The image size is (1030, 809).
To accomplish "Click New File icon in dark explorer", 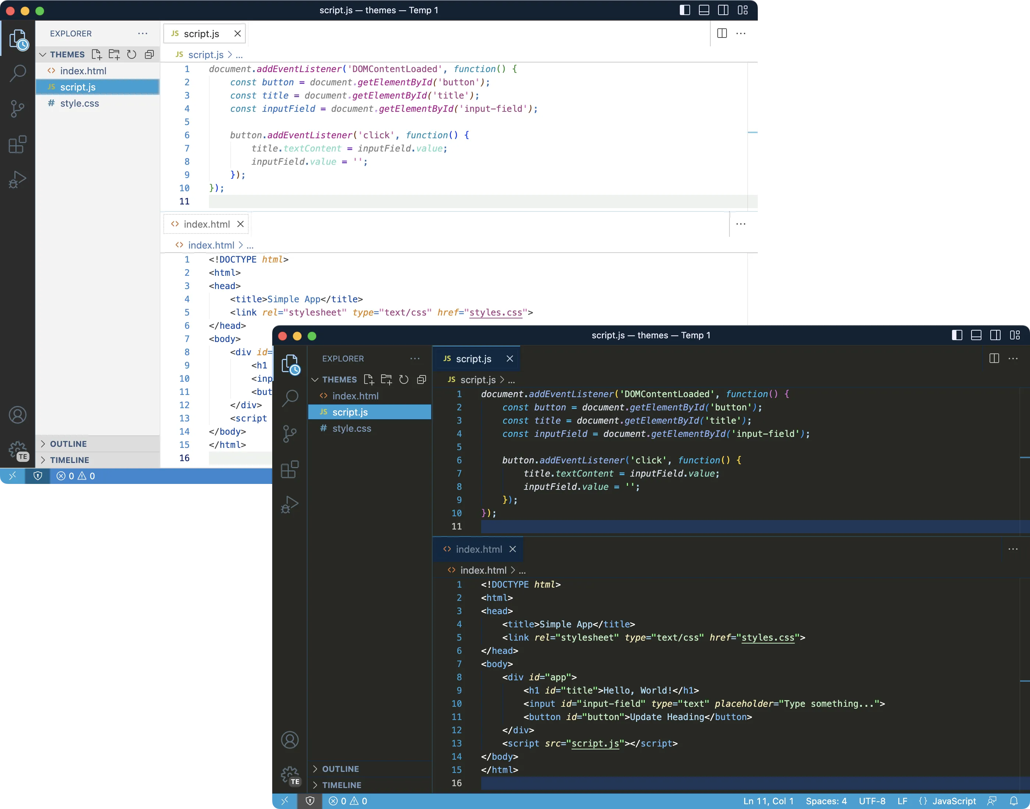I will click(x=369, y=379).
